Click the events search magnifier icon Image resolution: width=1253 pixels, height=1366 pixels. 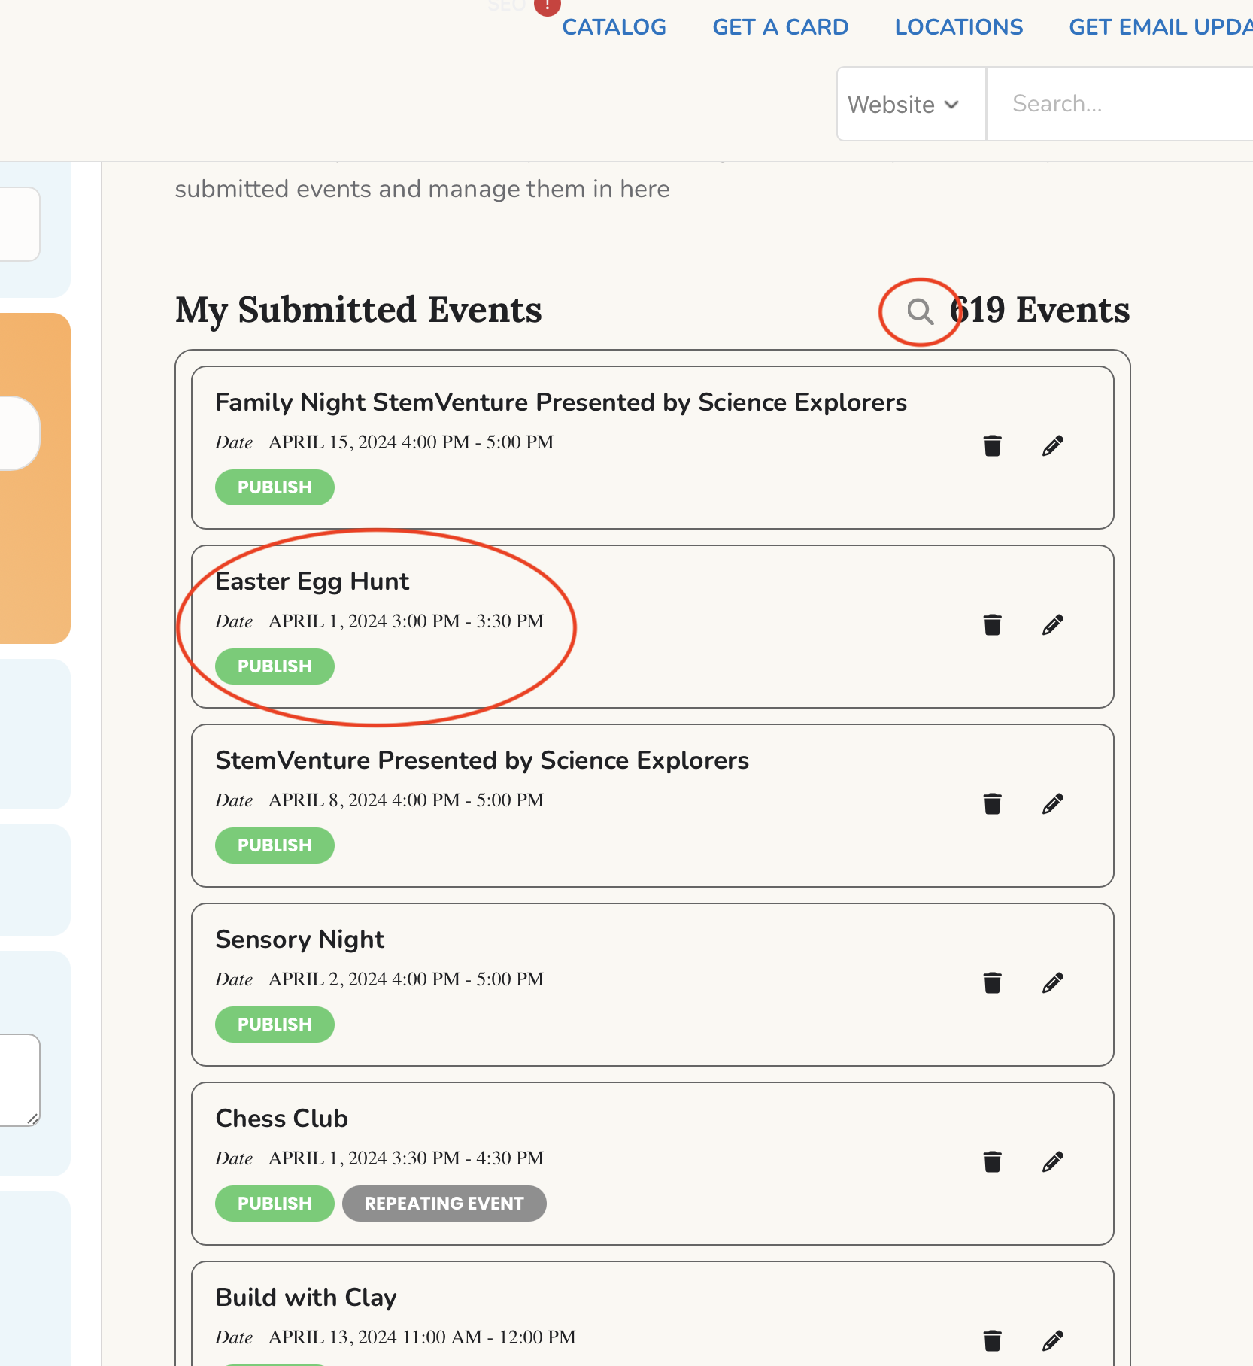coord(920,311)
